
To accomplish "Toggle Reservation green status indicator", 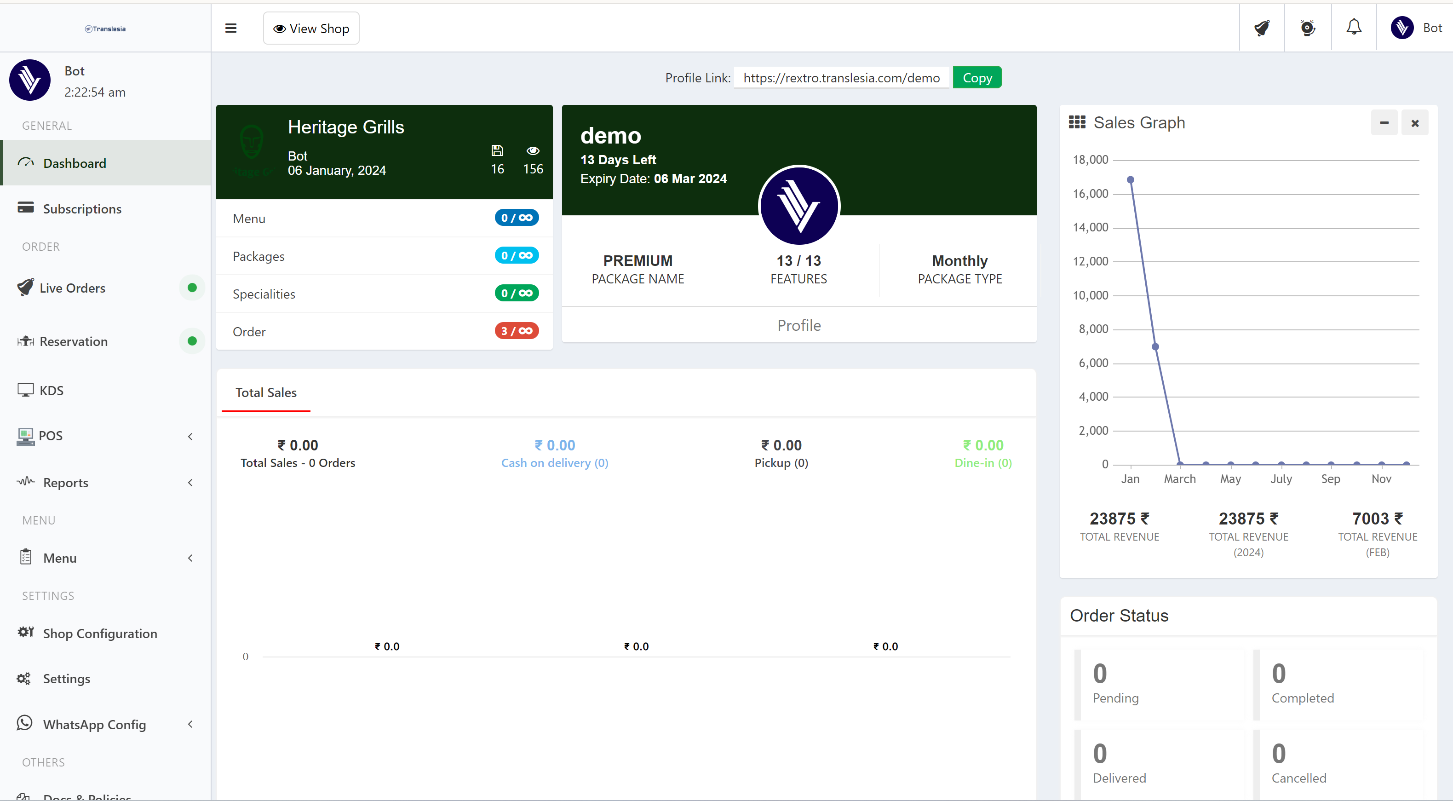I will coord(192,341).
